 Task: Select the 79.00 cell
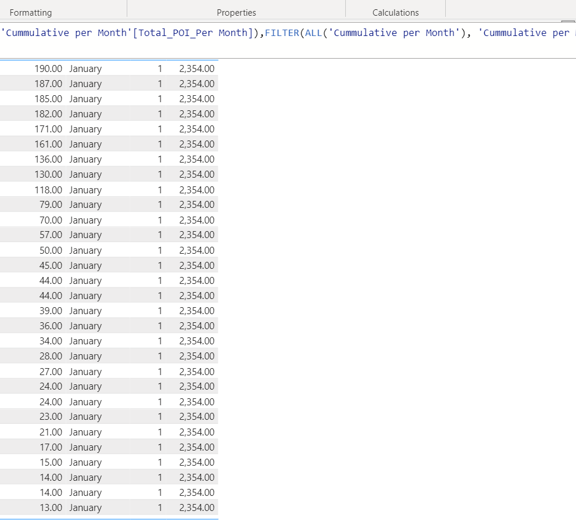[51, 204]
